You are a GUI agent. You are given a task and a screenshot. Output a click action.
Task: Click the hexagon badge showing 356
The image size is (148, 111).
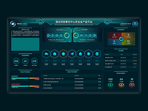[16, 61]
